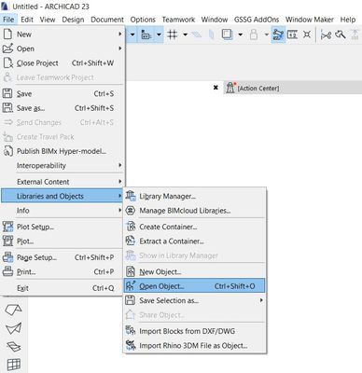Click Import Rhino 3DM File icon
362x373 pixels.
pyautogui.click(x=131, y=345)
